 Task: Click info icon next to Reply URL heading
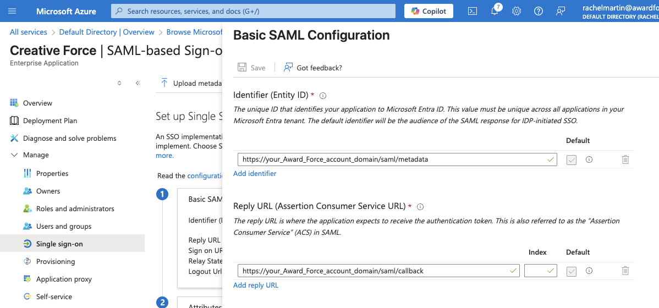[420, 207]
